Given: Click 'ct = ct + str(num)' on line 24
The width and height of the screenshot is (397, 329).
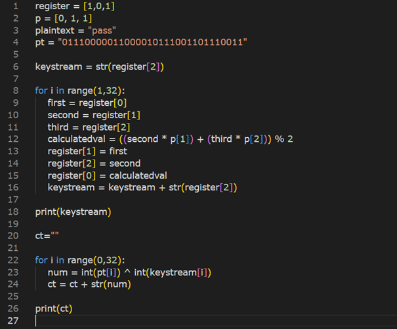Looking at the screenshot, I should pos(89,284).
